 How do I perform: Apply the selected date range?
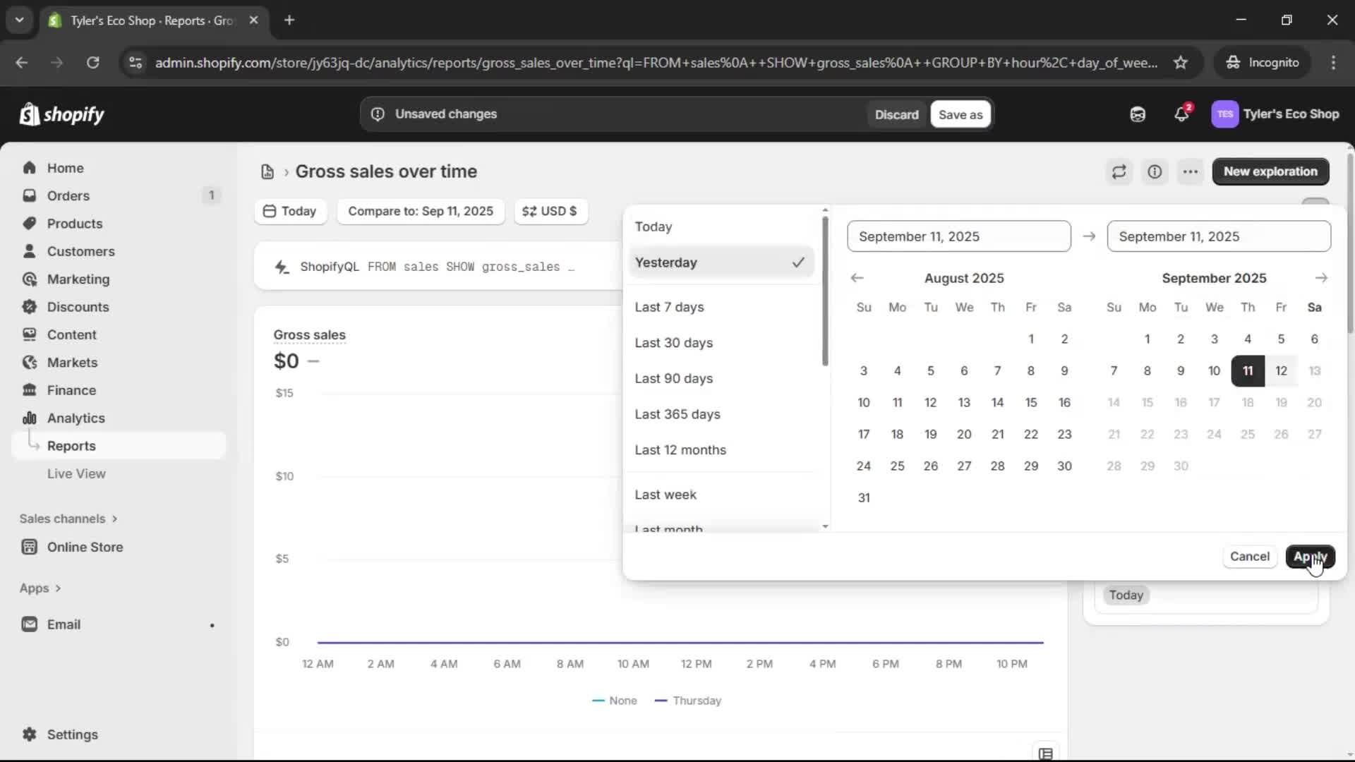point(1311,557)
